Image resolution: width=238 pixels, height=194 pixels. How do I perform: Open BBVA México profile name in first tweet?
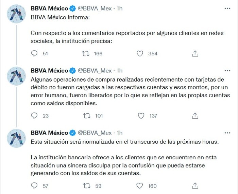49,9
